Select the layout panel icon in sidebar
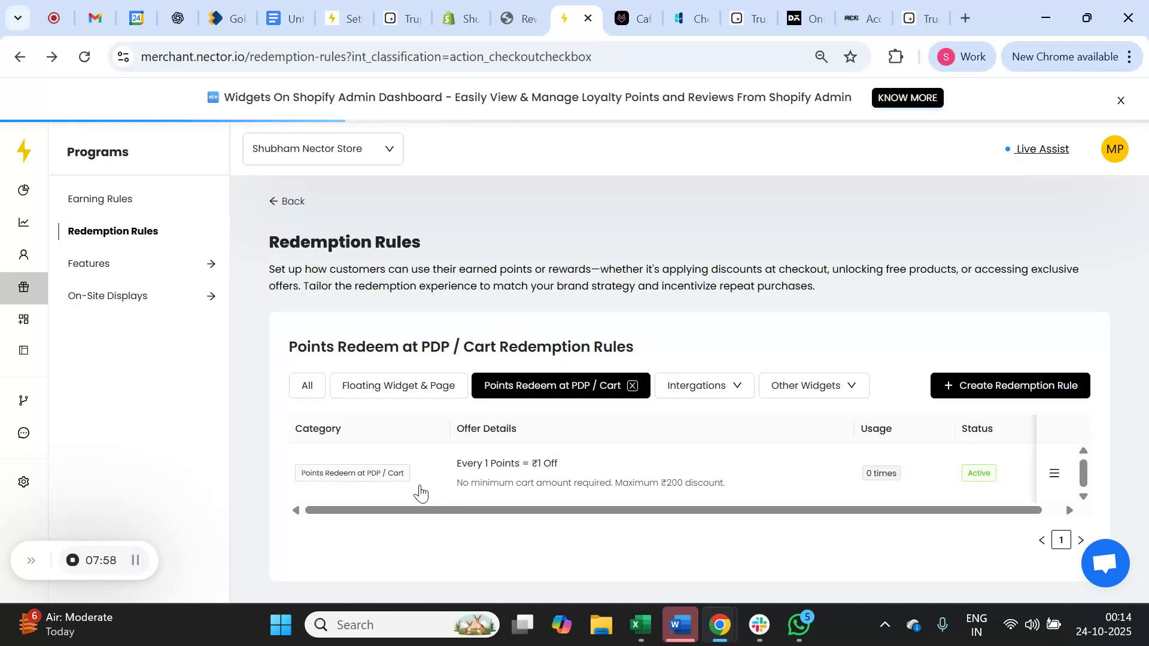The height and width of the screenshot is (646, 1149). pyautogui.click(x=24, y=350)
